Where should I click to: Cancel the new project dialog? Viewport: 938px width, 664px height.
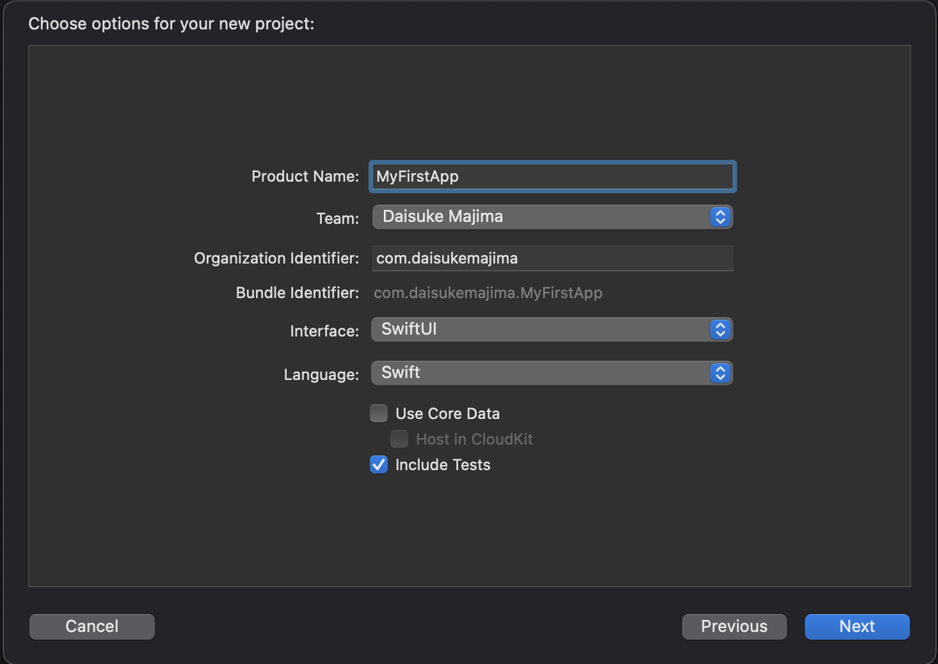92,626
